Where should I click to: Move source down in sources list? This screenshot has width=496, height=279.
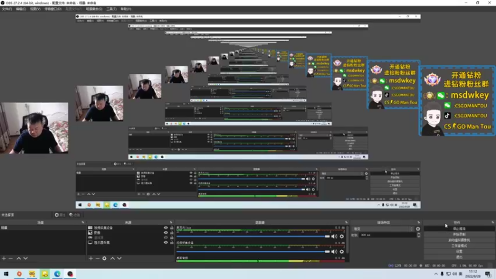(119, 259)
